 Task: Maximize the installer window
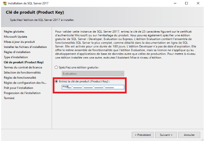tap(187, 3)
